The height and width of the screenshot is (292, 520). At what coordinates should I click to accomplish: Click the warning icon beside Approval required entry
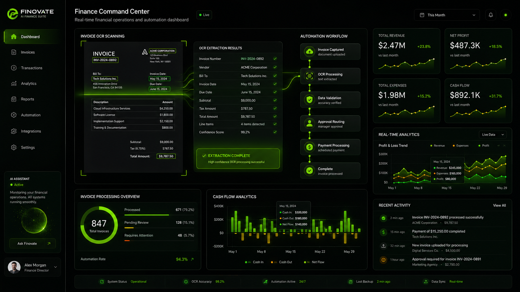383,260
